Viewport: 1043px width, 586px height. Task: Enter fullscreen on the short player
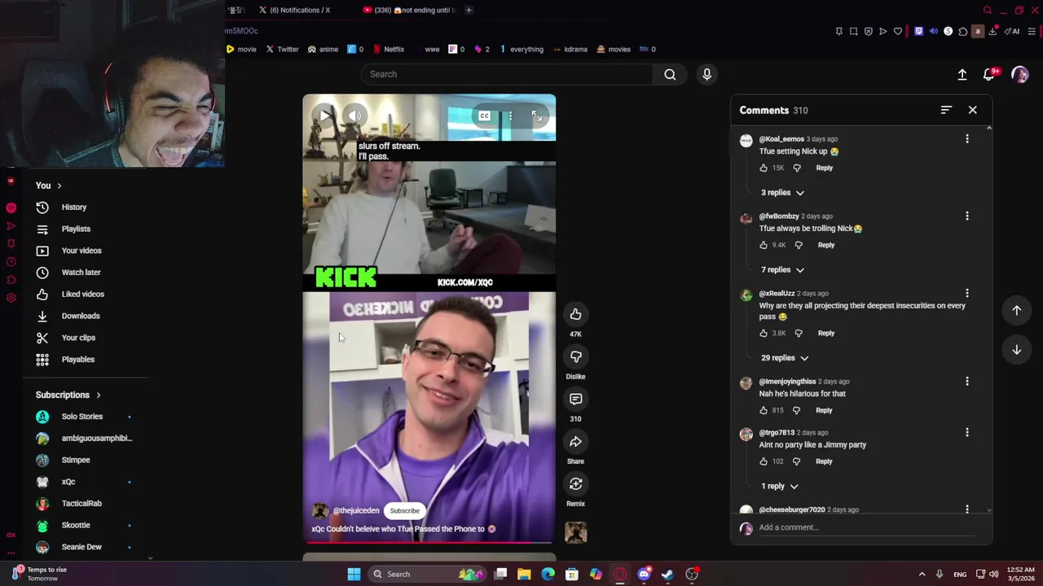[x=537, y=116]
